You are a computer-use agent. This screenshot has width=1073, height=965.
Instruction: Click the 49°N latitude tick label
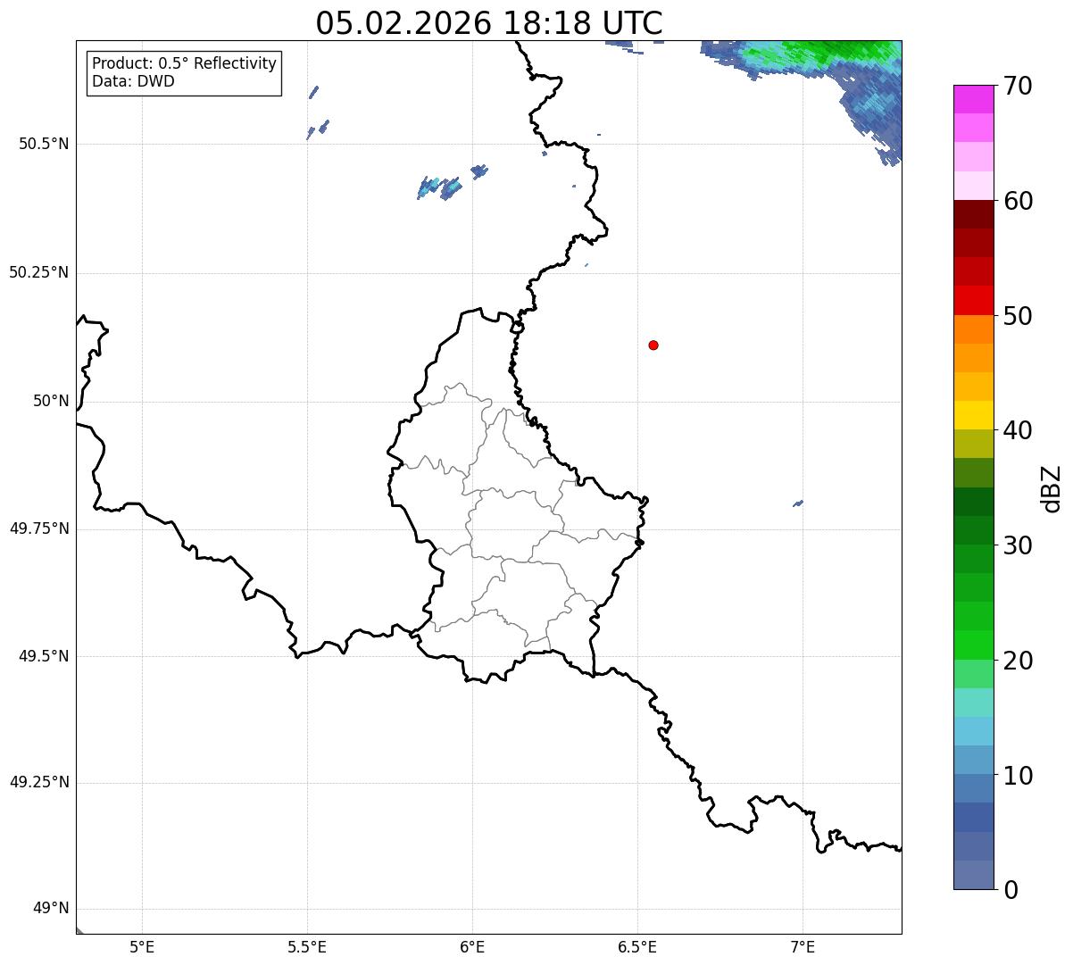point(51,908)
